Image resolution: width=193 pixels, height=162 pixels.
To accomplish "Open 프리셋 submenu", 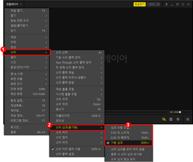I will (77, 121).
